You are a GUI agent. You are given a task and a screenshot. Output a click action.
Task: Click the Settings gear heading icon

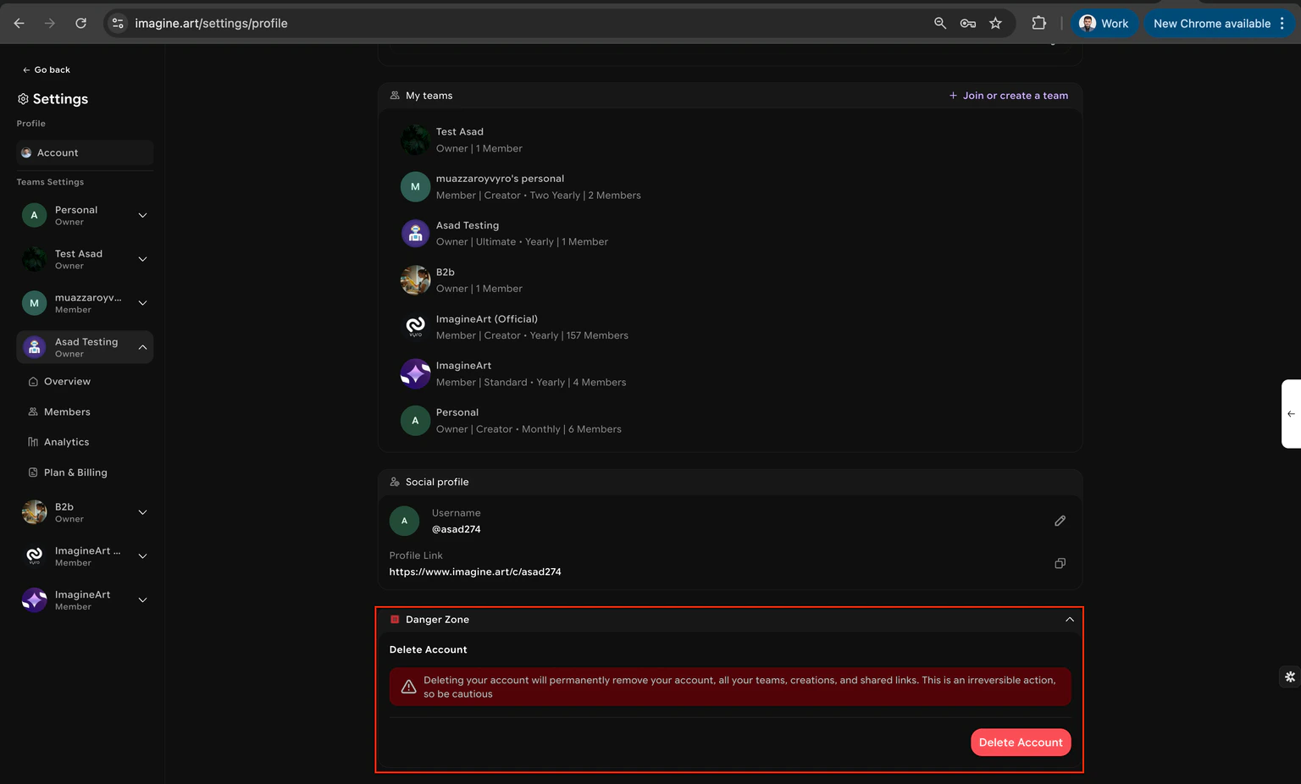23,99
